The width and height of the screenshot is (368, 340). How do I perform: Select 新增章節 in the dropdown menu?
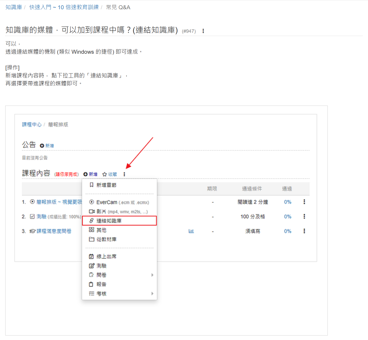point(106,185)
